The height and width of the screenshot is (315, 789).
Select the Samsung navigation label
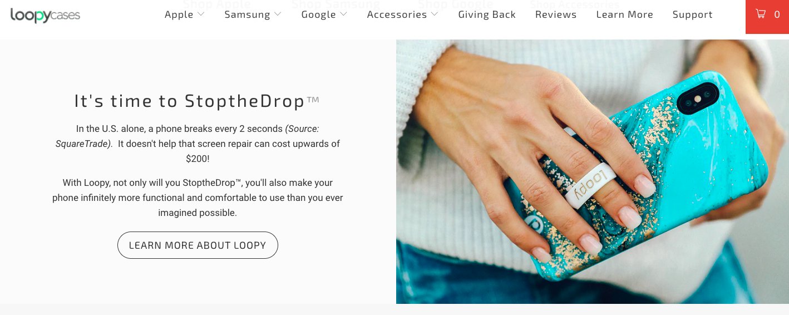coord(247,15)
